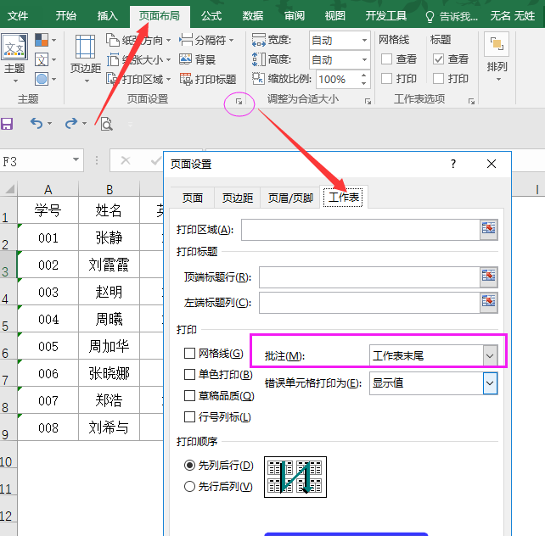Switch to 工作表 tab
Screen dimensions: 545x536
pos(344,197)
